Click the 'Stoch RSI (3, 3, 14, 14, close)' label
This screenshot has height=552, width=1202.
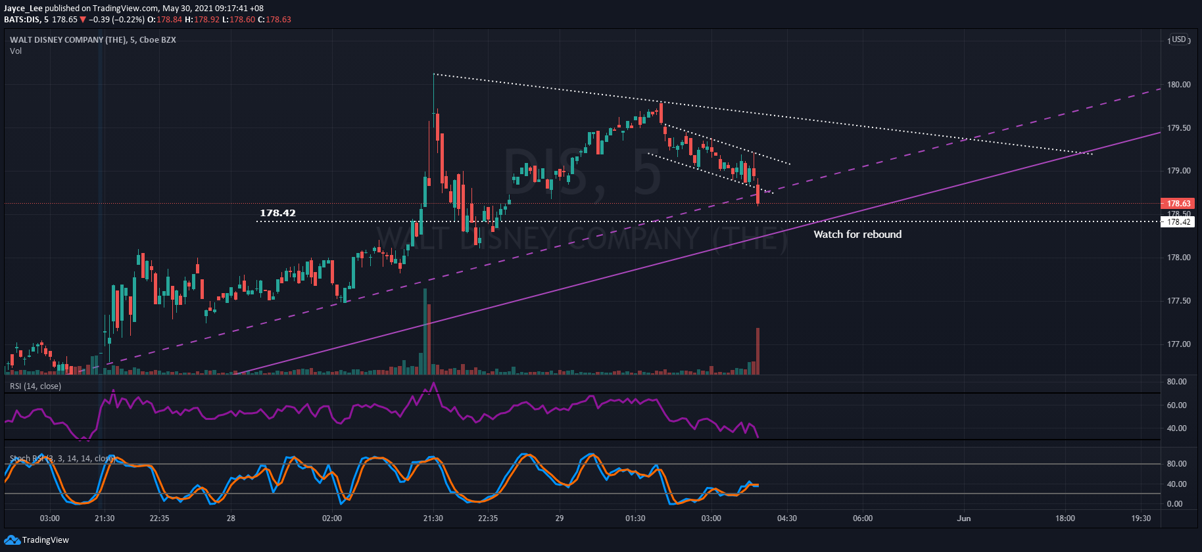pyautogui.click(x=62, y=458)
